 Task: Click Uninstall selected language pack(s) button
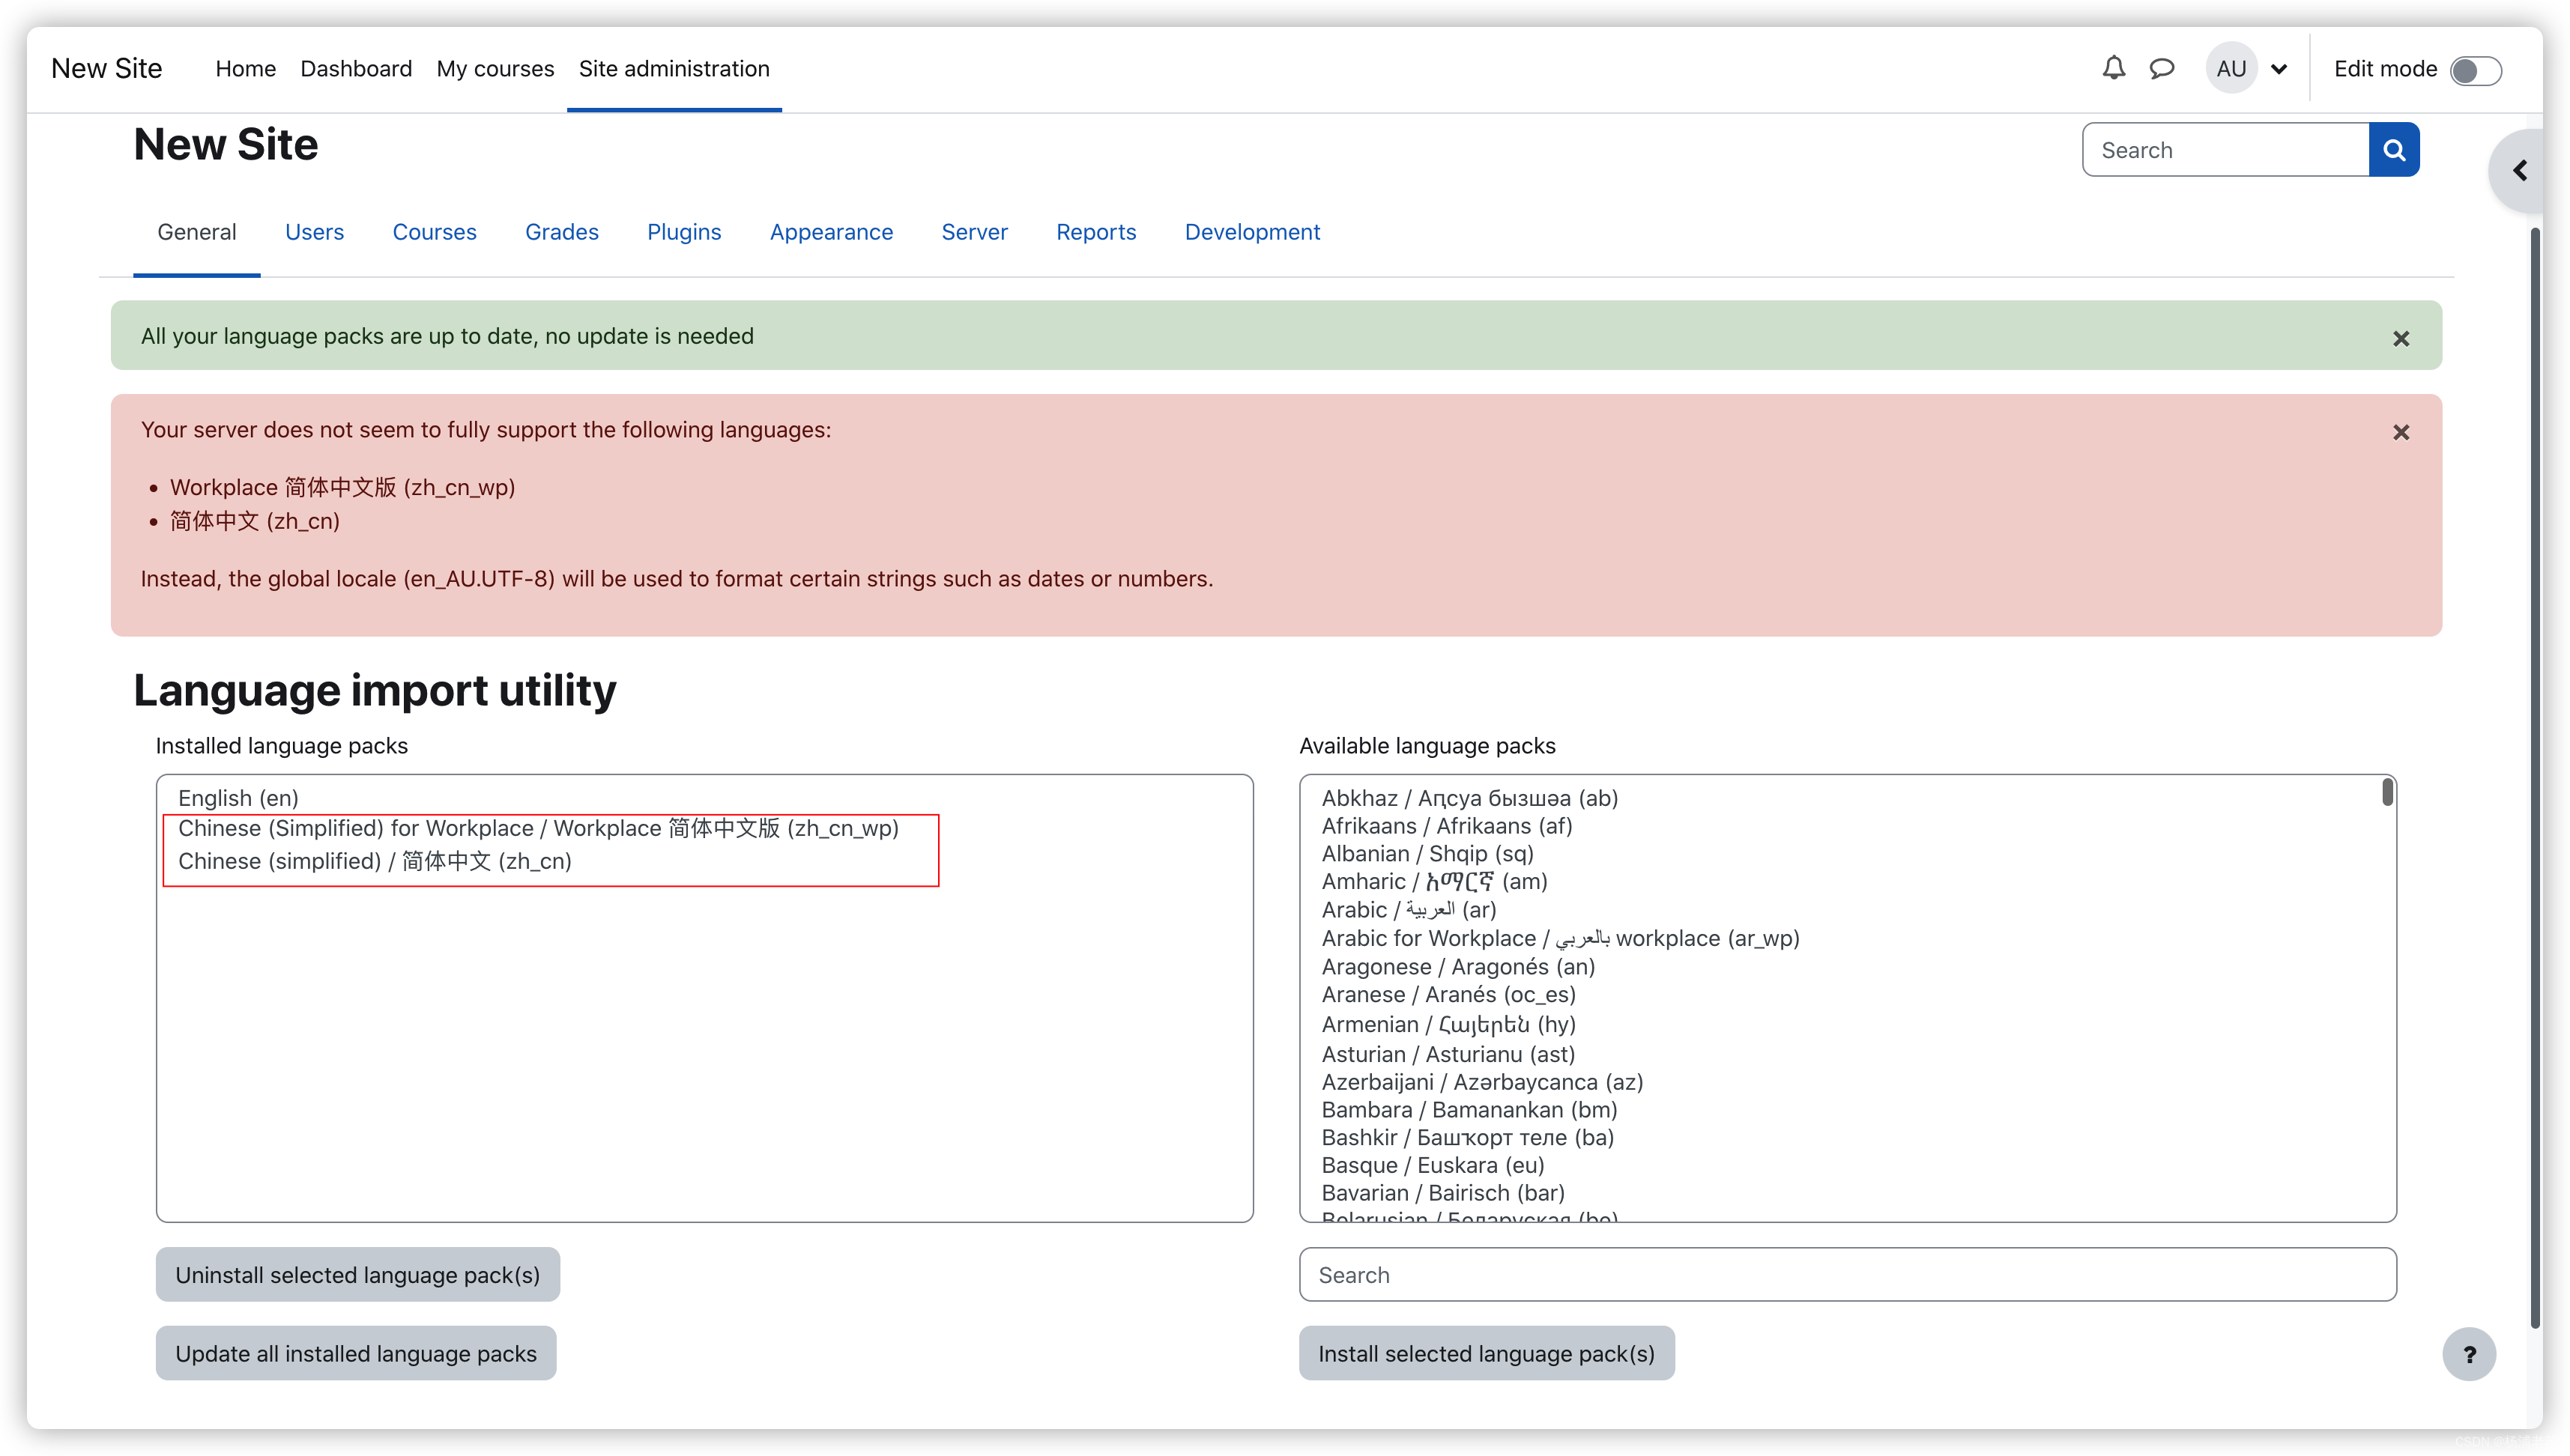(357, 1275)
